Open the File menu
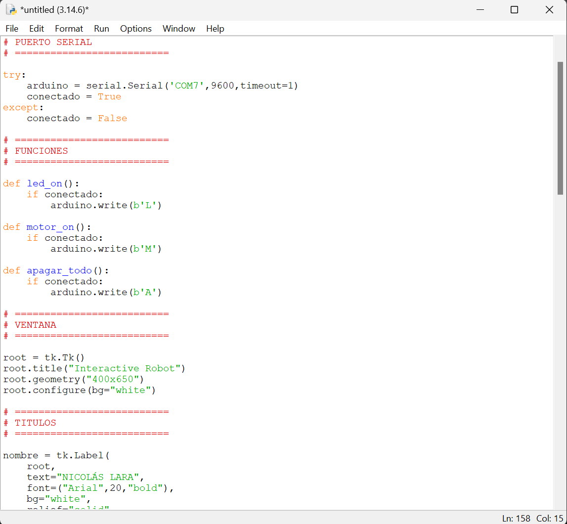567x524 pixels. point(12,29)
